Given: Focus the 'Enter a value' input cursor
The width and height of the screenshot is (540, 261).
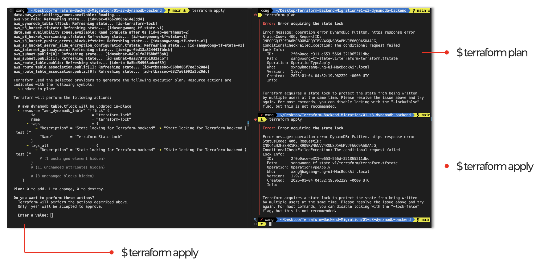Looking at the screenshot, I should (52, 215).
